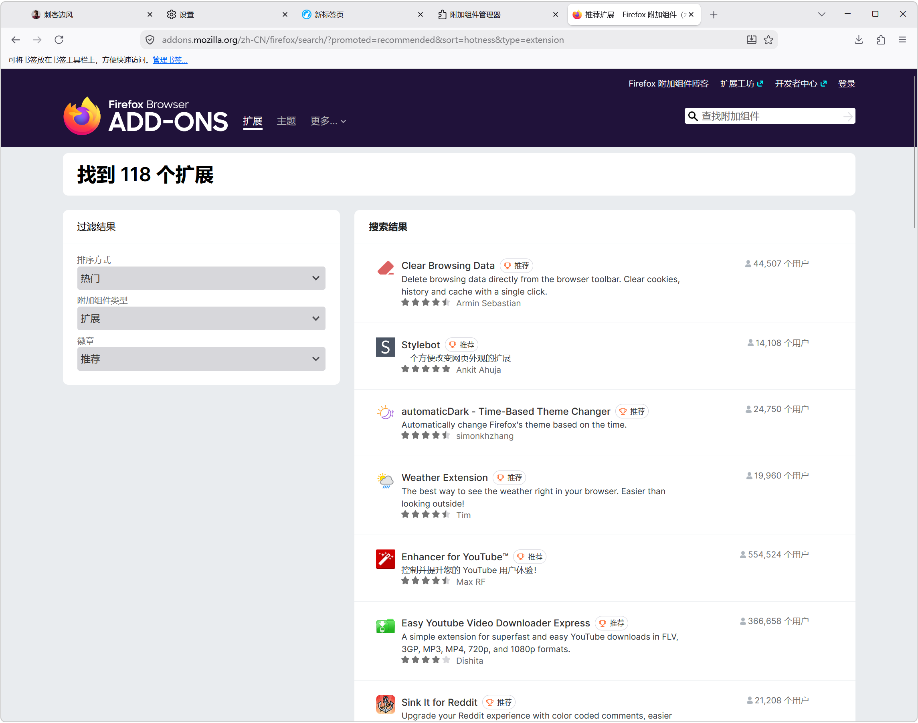918x723 pixels.
Task: Open the Firefox 附加组件博客 link
Action: pos(668,84)
